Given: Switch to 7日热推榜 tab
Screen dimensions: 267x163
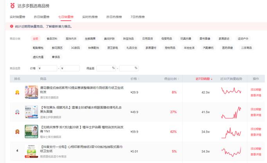Looking at the screenshot, I should [x=137, y=17].
